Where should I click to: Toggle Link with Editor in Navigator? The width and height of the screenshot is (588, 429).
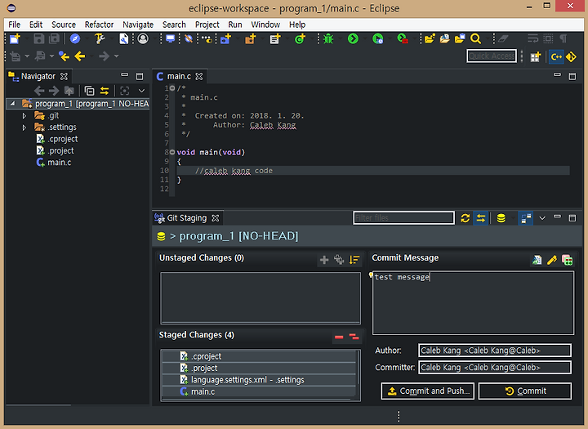tap(105, 91)
